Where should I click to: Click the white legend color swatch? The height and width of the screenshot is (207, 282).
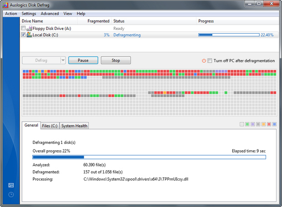coord(242,124)
